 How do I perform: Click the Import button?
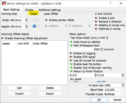coord(19,94)
